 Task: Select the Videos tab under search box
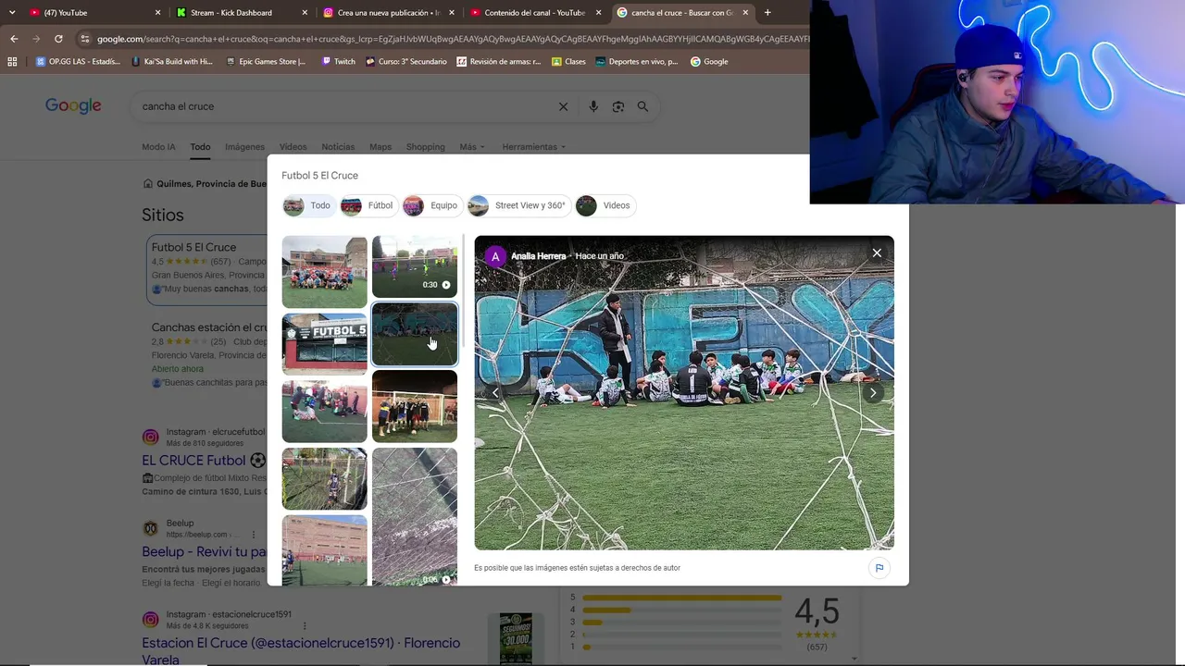[293, 147]
